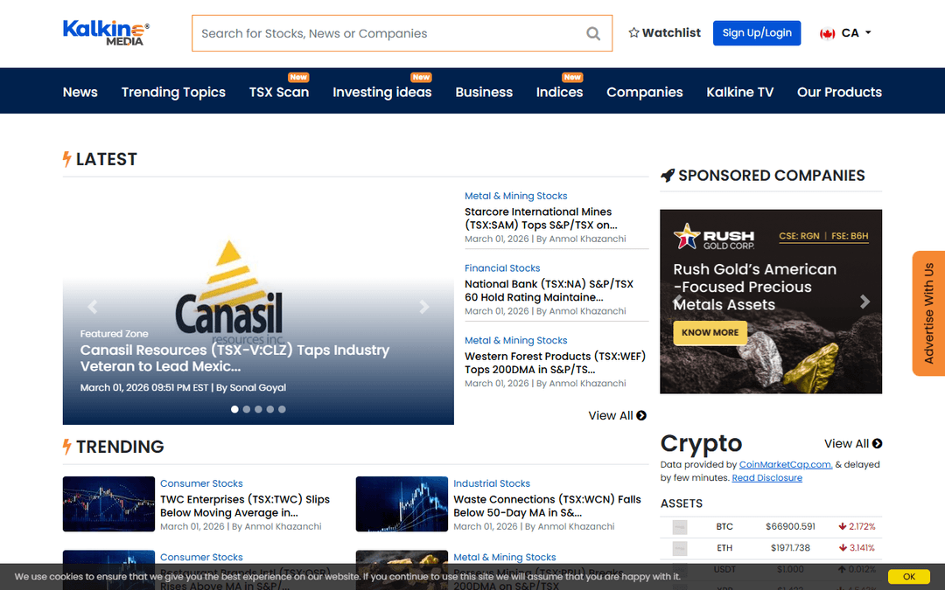Open the Indices menu item
Screen dimensions: 945x590
pos(559,92)
